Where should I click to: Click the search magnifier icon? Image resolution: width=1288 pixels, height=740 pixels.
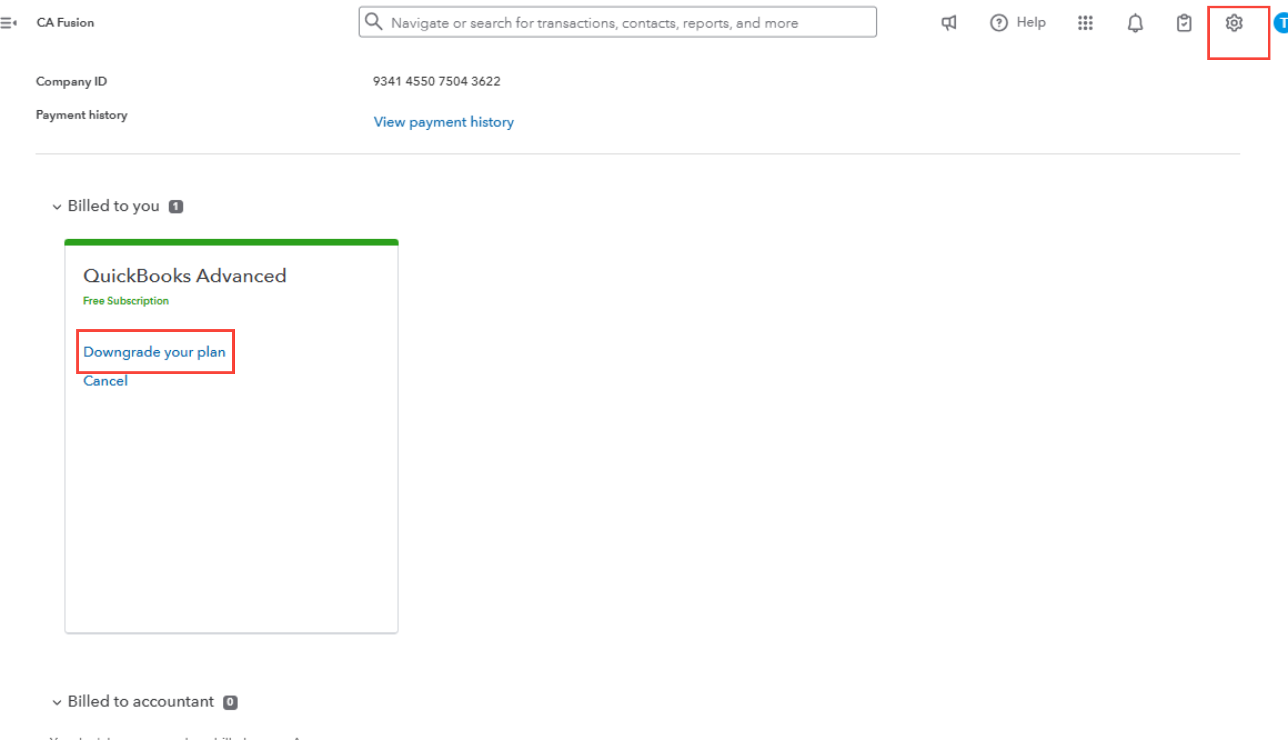point(374,22)
